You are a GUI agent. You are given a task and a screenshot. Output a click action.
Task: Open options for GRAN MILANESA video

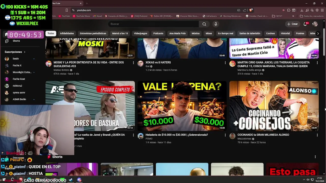[317, 135]
